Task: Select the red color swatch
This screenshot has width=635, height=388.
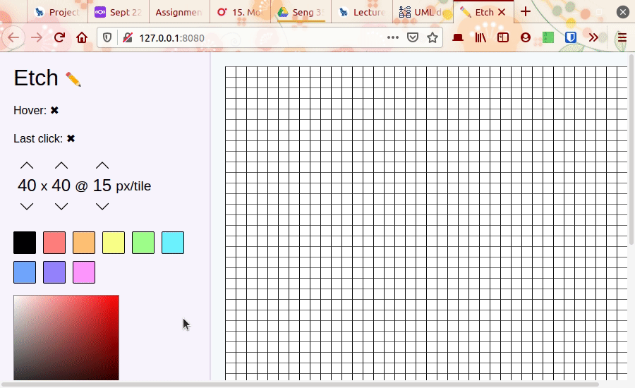Action: click(54, 243)
